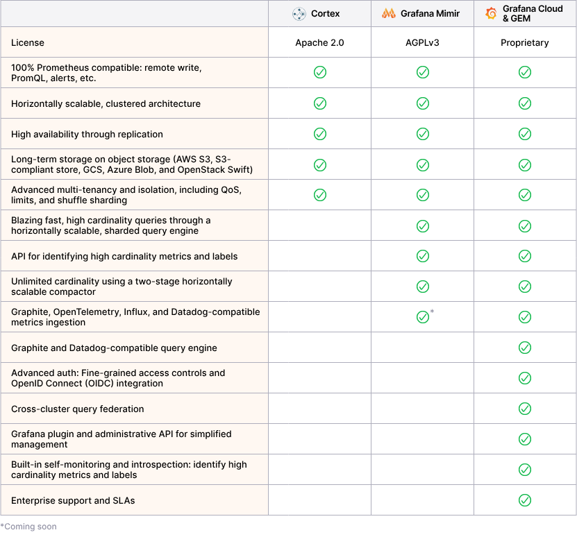Click the Cortex column header text

[326, 14]
